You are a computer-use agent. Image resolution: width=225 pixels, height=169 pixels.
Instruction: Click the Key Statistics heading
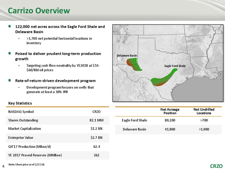click(x=20, y=103)
